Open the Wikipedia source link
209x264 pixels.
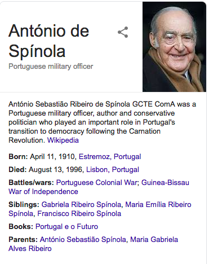[x=63, y=140]
